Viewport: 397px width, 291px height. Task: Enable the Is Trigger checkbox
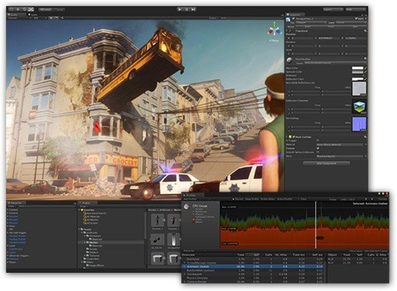(318, 140)
